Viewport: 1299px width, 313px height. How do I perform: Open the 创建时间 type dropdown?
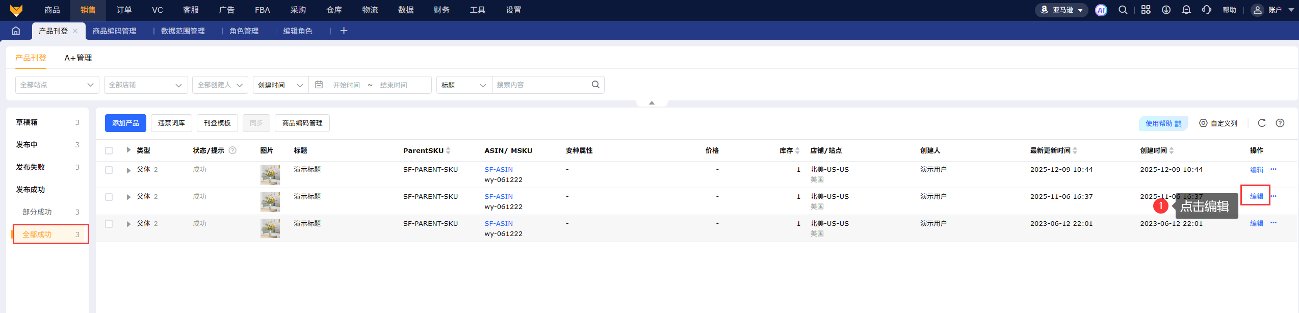[x=281, y=85]
